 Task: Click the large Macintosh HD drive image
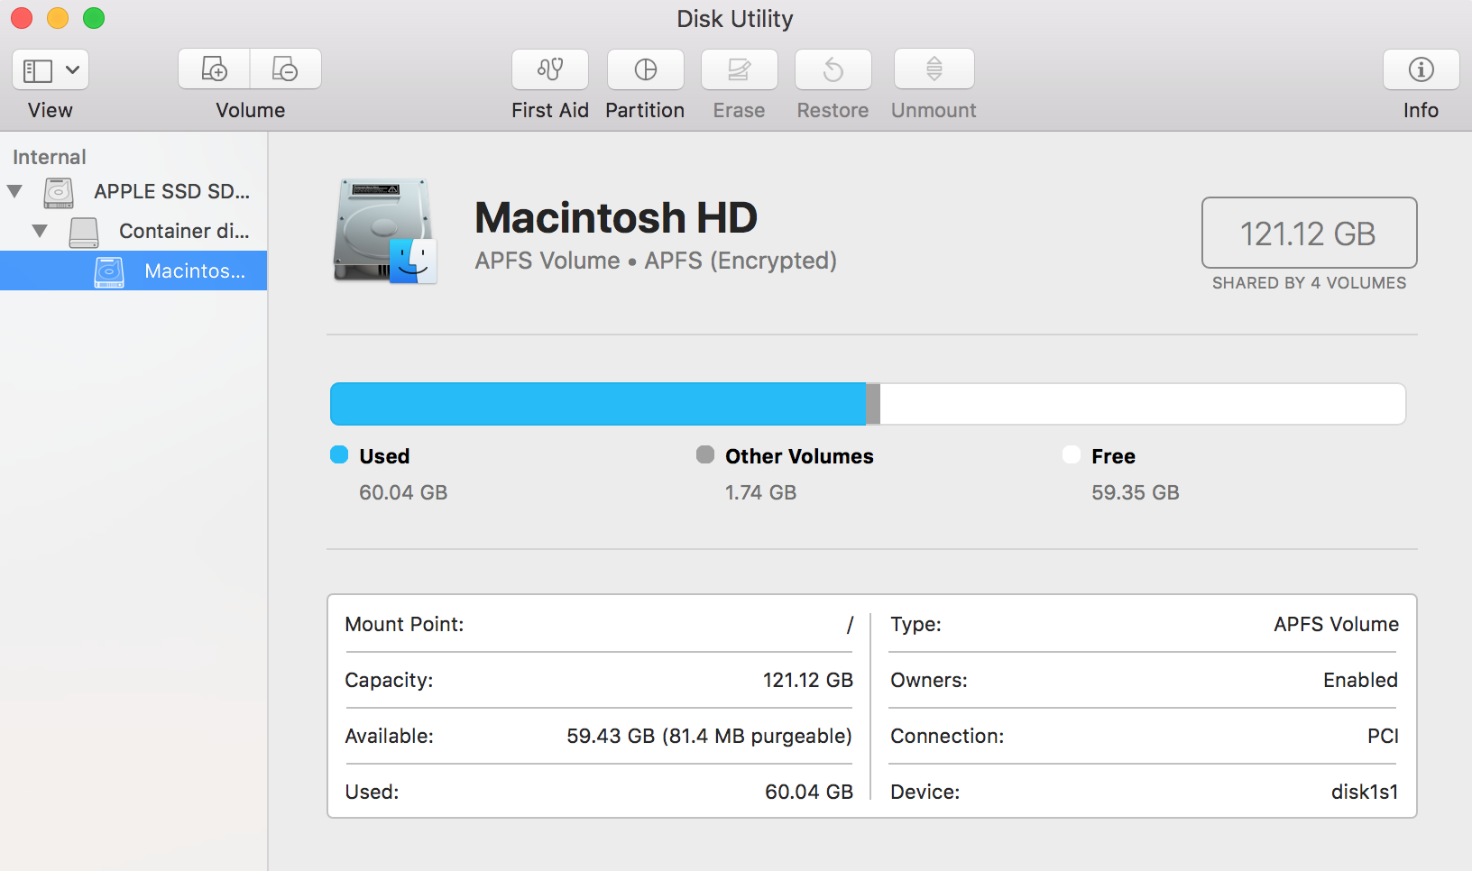point(386,232)
